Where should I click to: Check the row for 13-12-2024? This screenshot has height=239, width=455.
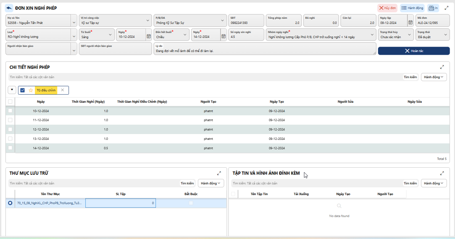[x=10, y=139]
